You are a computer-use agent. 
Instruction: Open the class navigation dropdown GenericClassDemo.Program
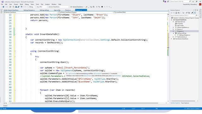[86, 12]
